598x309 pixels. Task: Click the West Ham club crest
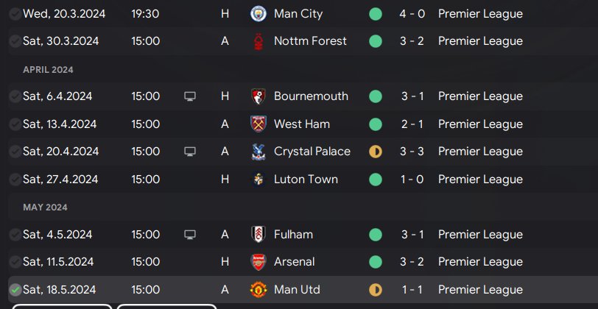click(x=258, y=124)
